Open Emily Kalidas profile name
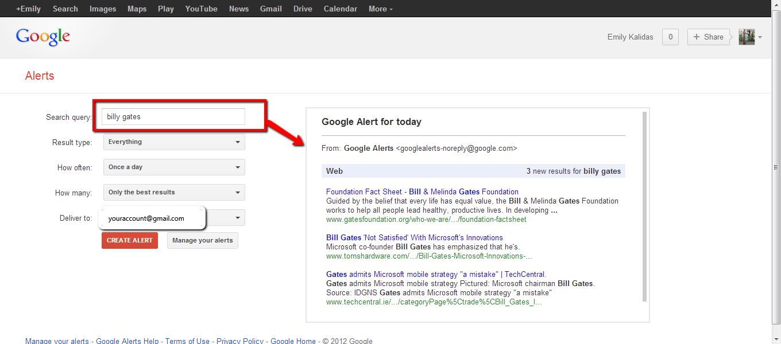Viewport: 781px width, 344px height. coord(630,37)
